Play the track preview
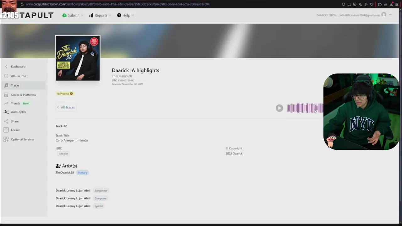 click(x=280, y=108)
